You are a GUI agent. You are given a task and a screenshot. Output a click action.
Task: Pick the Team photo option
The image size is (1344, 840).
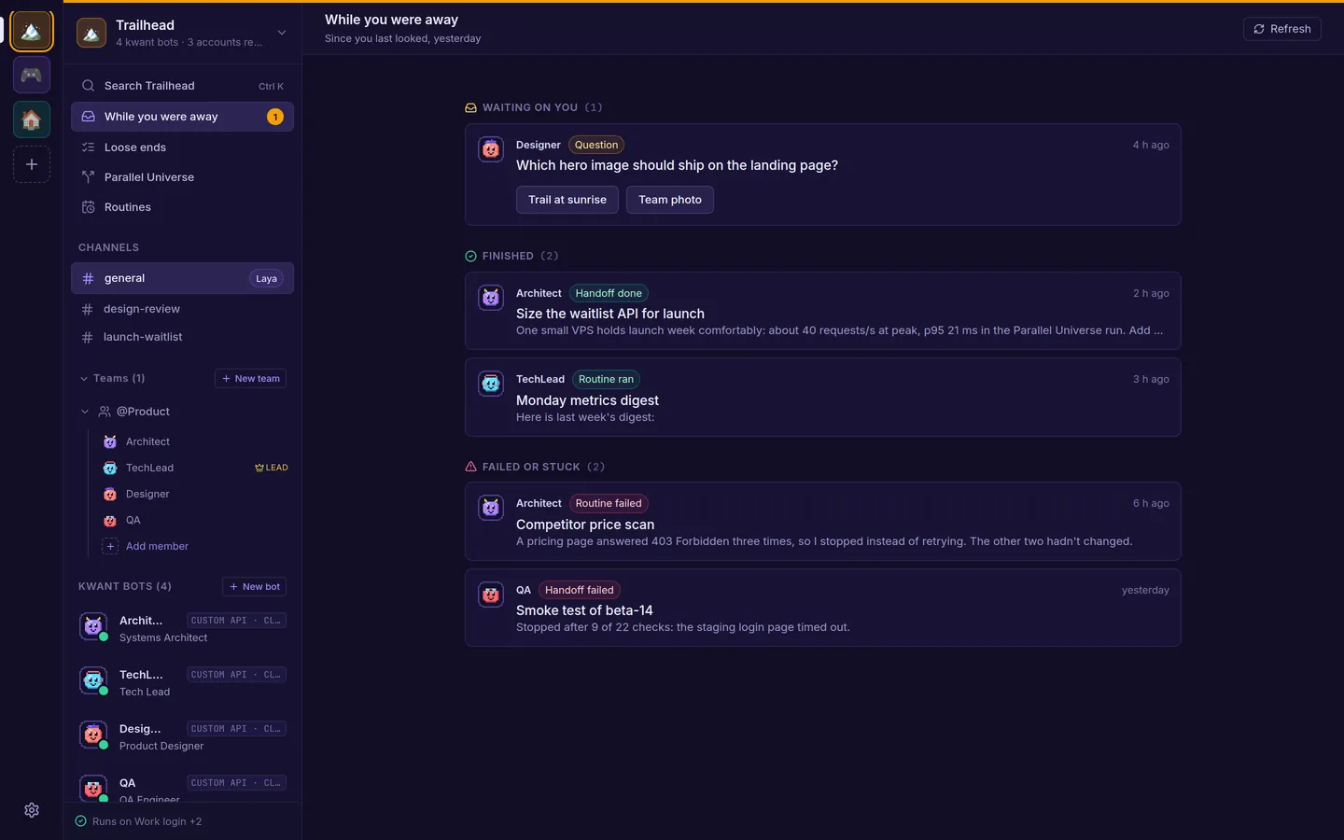[670, 200]
